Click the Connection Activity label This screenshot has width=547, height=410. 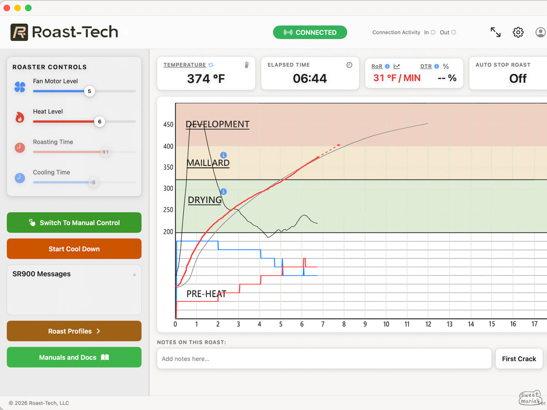tap(396, 32)
